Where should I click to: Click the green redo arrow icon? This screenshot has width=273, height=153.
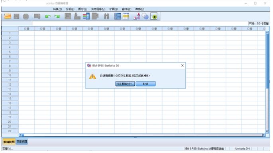point(57,17)
